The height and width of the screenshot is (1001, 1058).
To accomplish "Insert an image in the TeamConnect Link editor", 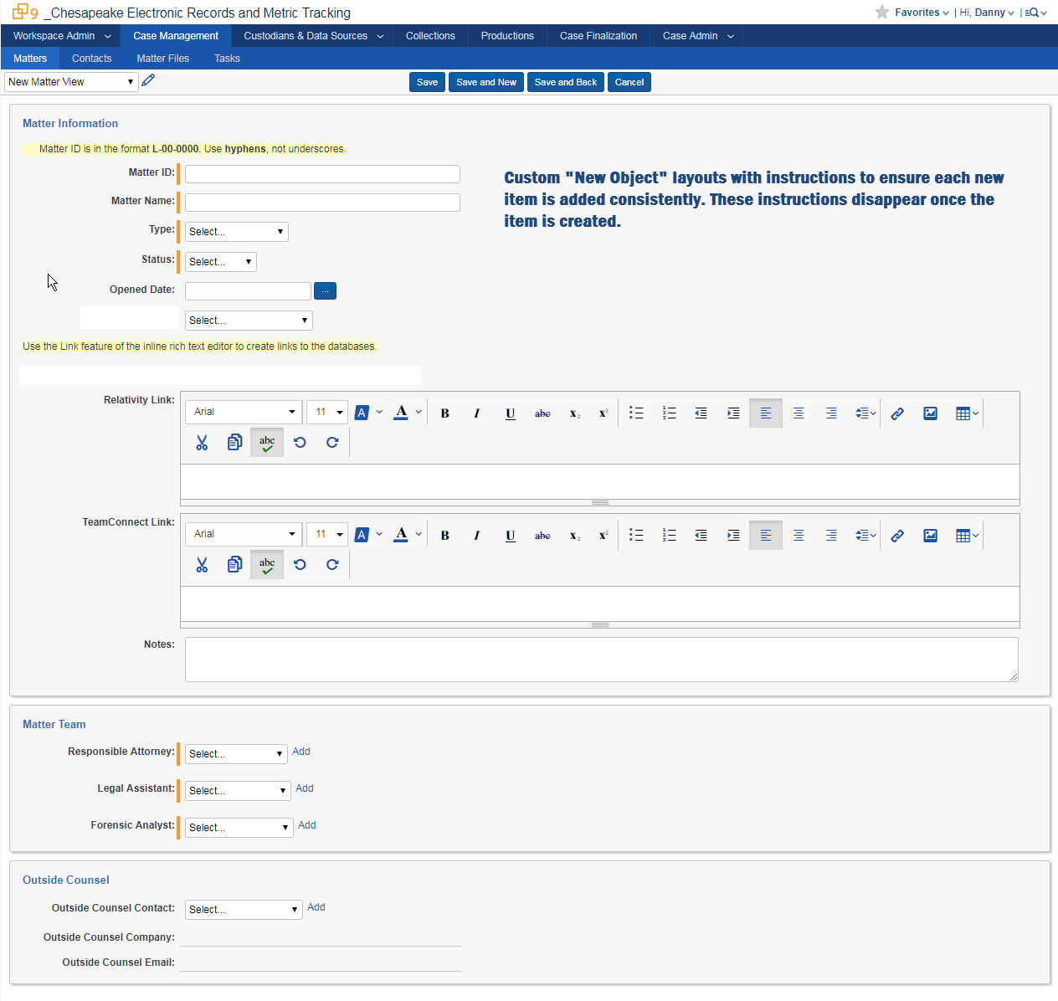I will (930, 534).
